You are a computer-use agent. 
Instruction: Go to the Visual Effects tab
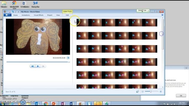click(x=39, y=15)
